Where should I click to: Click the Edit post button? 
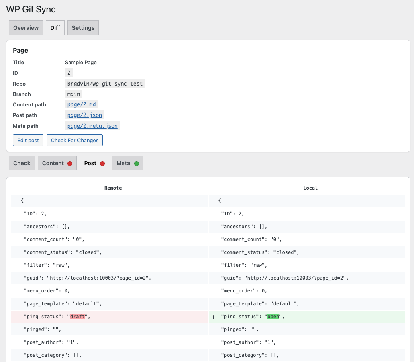(x=28, y=140)
